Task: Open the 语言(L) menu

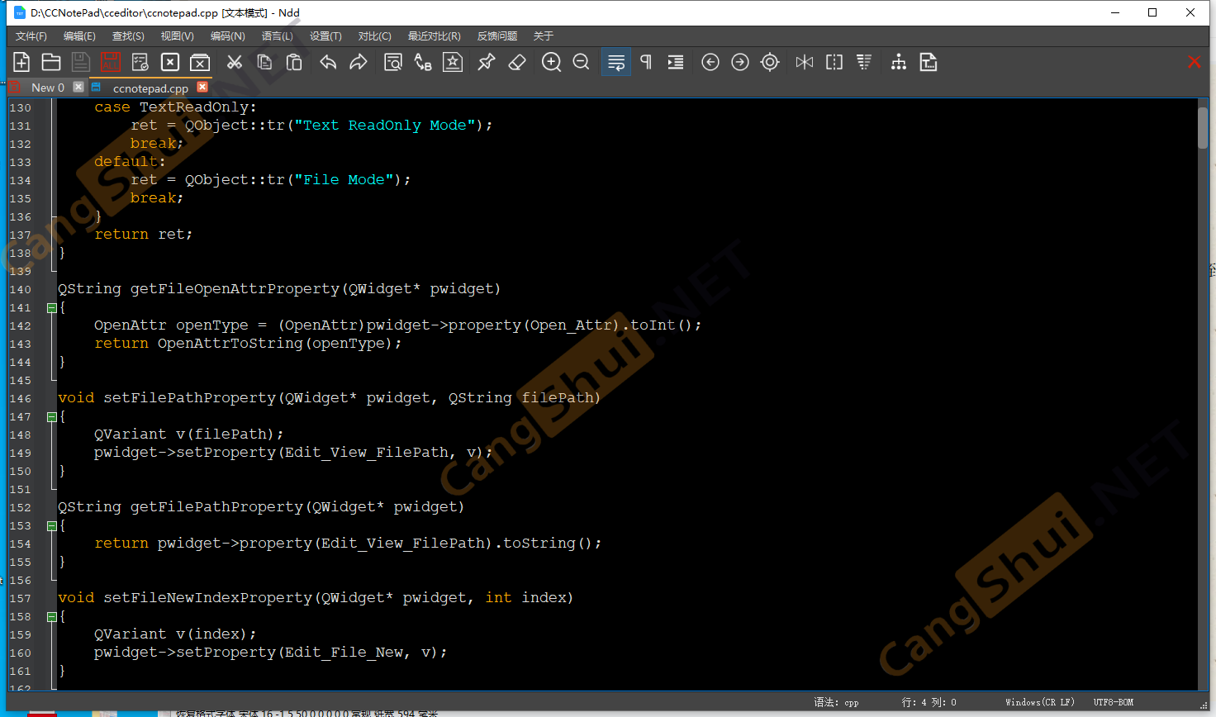Action: click(277, 36)
